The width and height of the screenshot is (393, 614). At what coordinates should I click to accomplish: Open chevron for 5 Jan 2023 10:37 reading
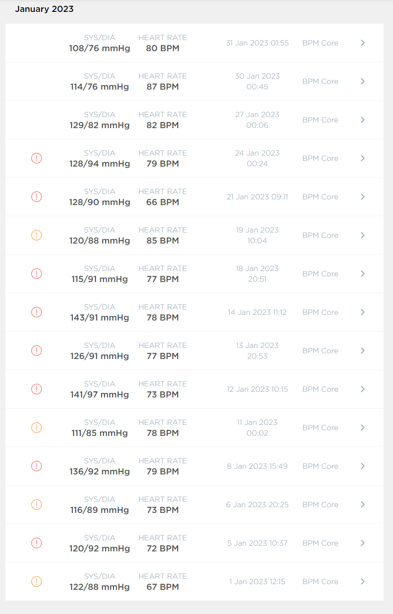[363, 543]
